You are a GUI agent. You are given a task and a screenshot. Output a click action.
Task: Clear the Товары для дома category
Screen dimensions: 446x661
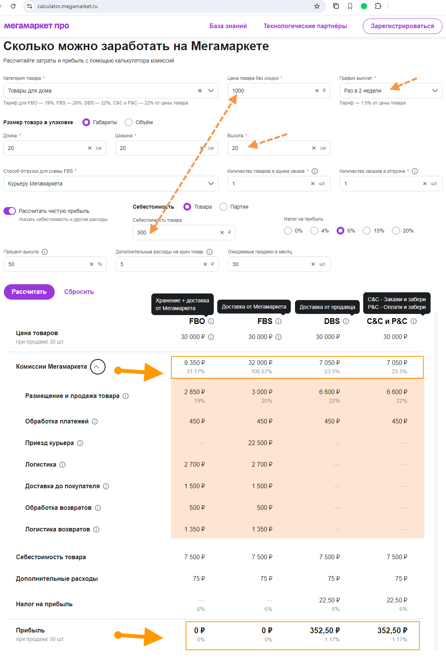[x=200, y=91]
